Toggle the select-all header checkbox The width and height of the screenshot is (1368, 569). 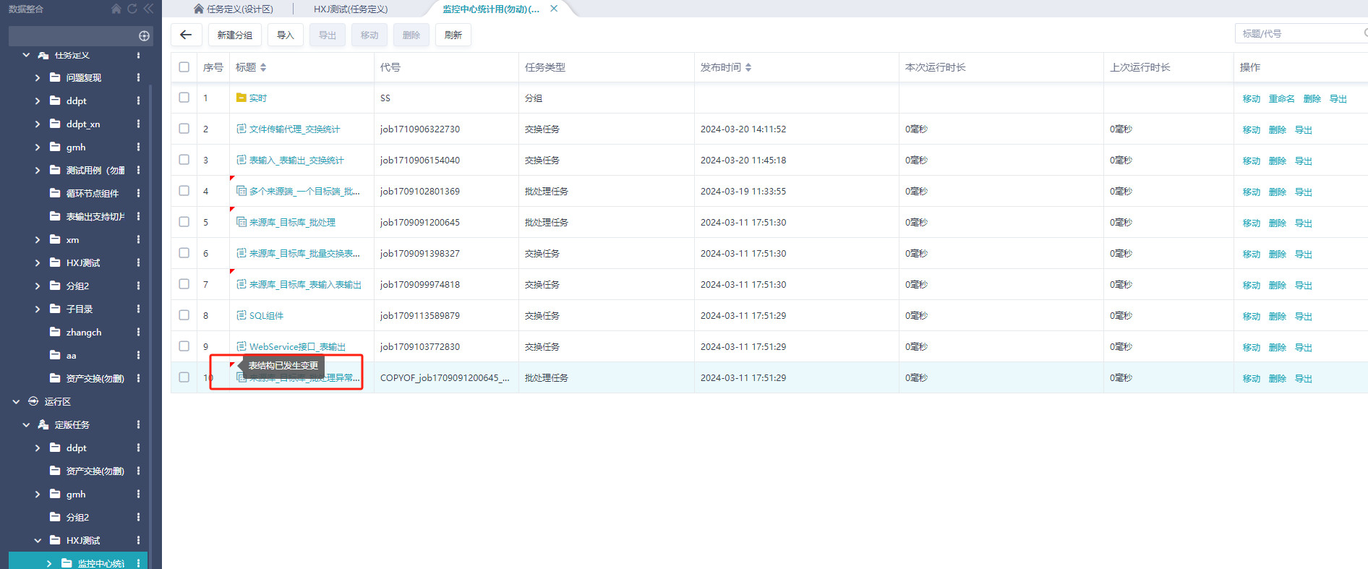pyautogui.click(x=184, y=67)
